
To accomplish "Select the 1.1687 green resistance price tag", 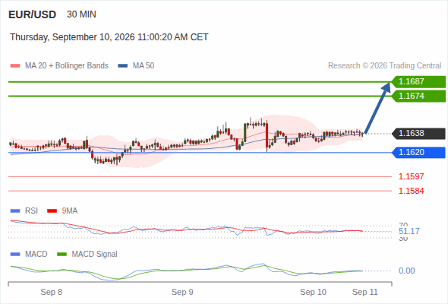I will (418, 82).
